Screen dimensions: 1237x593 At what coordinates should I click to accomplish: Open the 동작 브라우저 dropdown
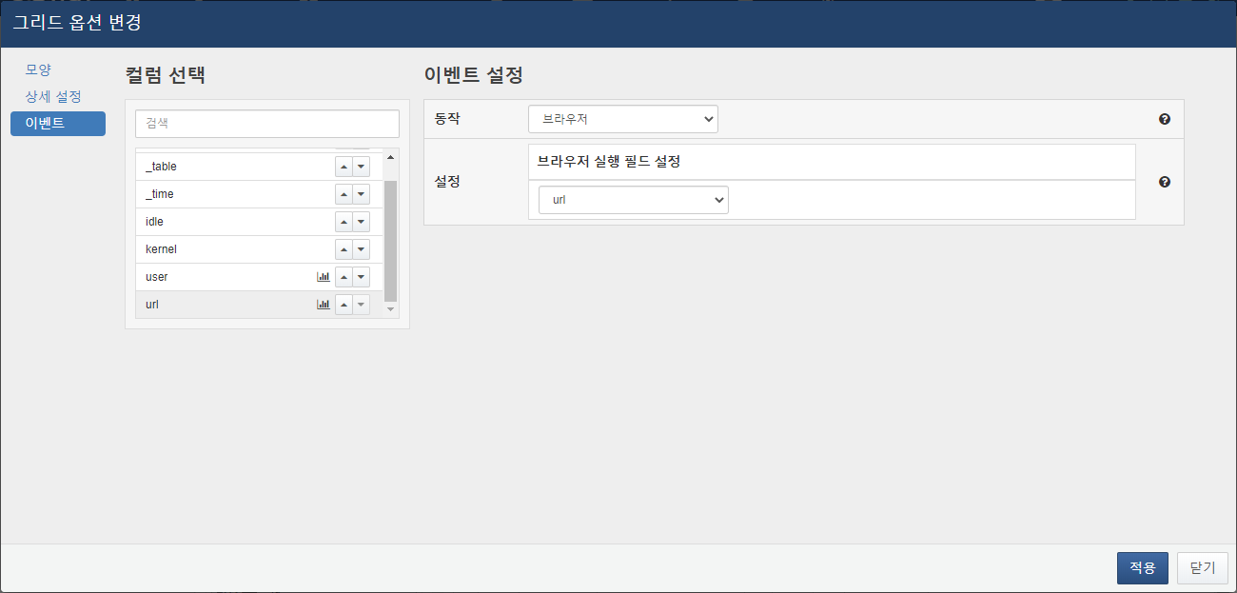click(623, 119)
